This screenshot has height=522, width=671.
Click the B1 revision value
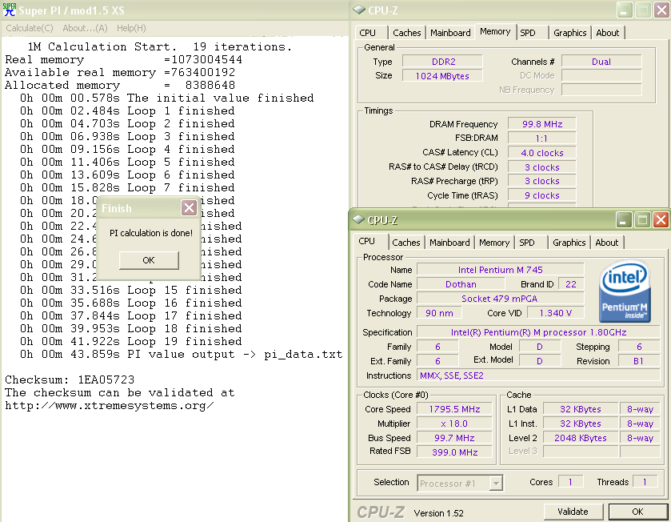click(x=638, y=361)
